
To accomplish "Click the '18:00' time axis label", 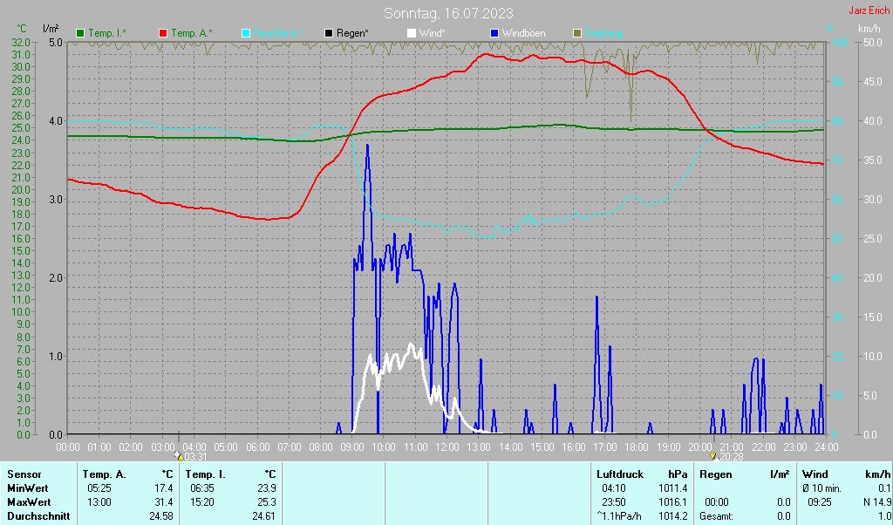I will 636,447.
